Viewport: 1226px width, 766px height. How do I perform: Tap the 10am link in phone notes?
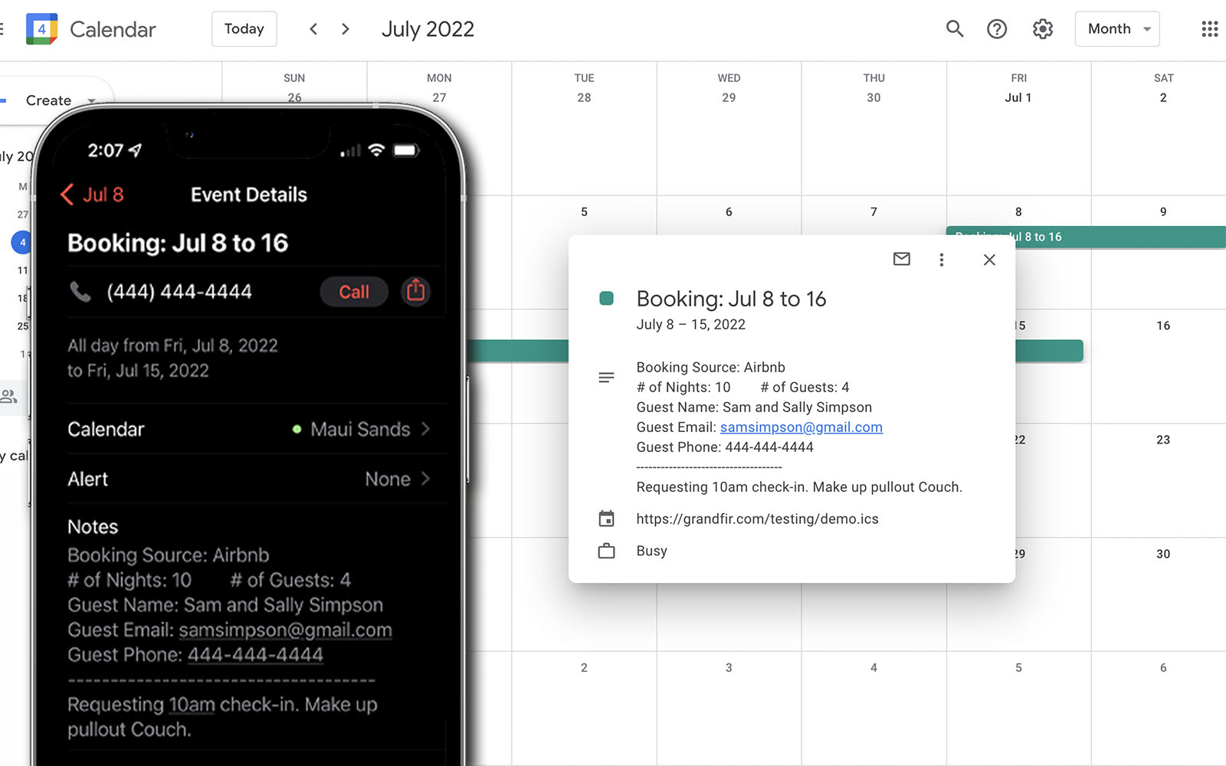[x=192, y=705]
